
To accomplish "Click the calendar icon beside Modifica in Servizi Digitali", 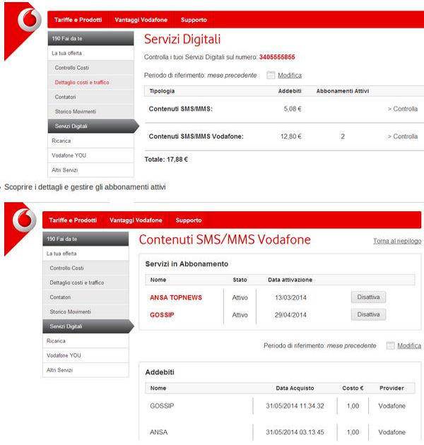I will click(x=271, y=75).
